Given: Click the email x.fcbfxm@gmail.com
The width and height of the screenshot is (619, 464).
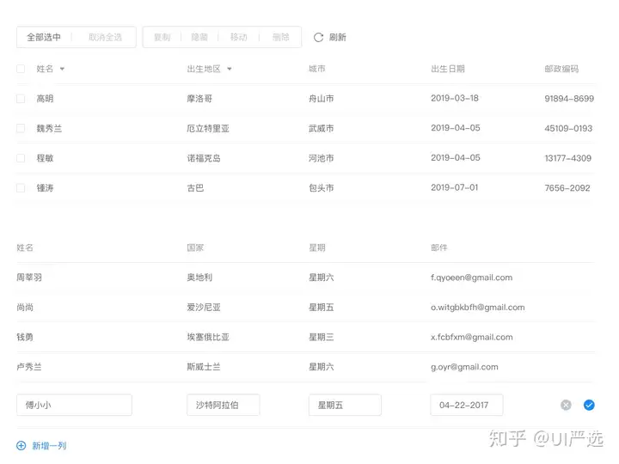Looking at the screenshot, I should 472,337.
